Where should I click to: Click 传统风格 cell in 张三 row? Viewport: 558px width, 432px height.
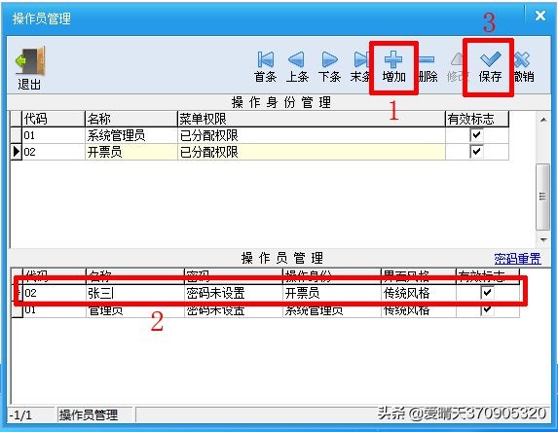(419, 293)
